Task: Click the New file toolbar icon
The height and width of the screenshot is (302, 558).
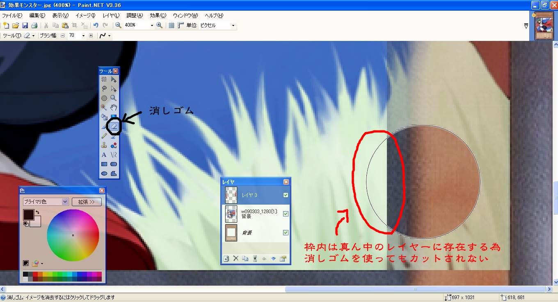Action: pyautogui.click(x=6, y=25)
